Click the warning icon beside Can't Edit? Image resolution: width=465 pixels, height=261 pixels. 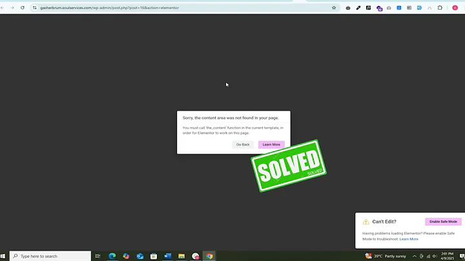[x=366, y=222]
